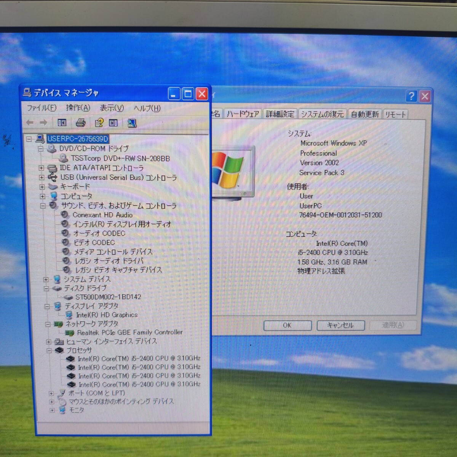
Task: Click OK in System Properties
Action: point(287,325)
